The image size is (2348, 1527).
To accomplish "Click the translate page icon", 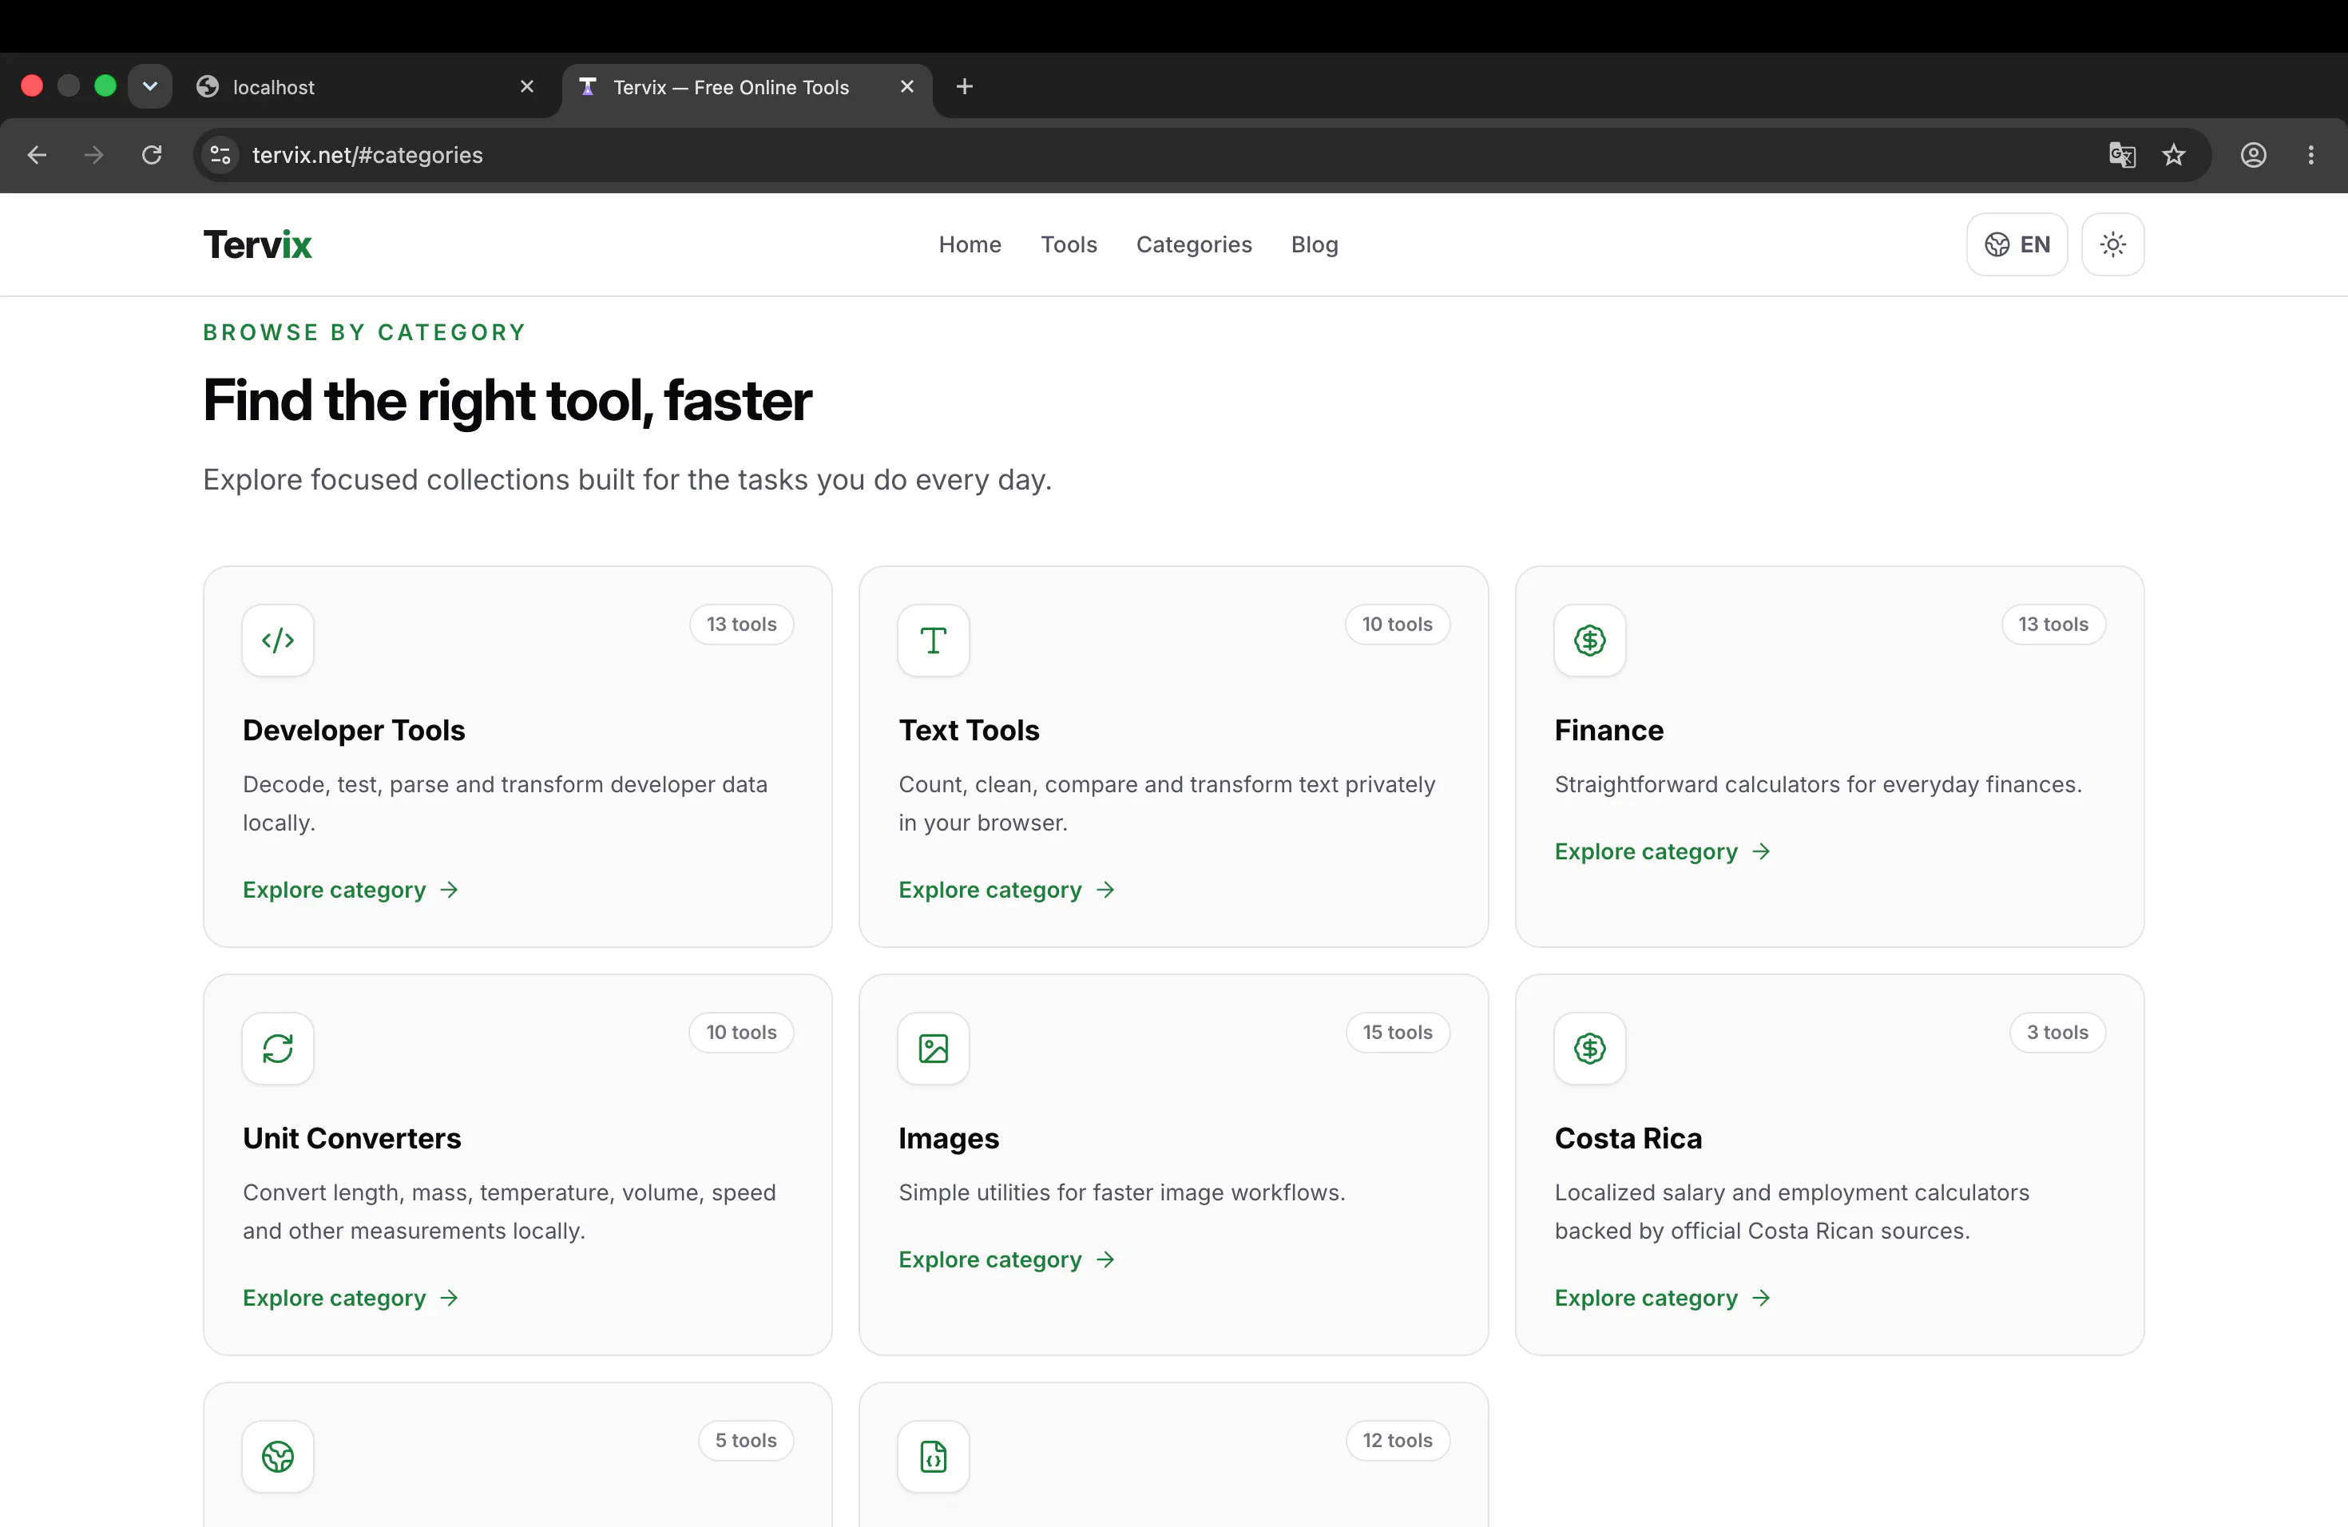I will click(x=2122, y=155).
